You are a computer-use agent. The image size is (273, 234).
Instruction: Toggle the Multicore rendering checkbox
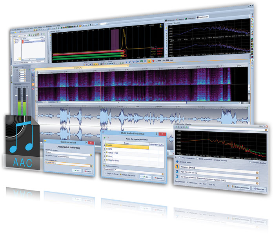click(x=104, y=166)
